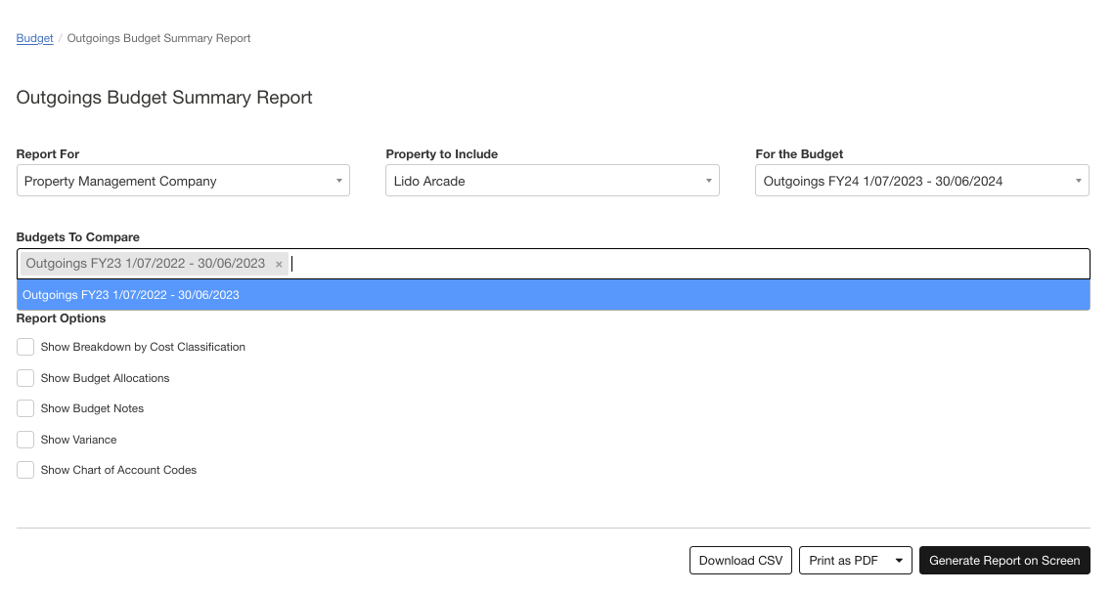Check the Show Variance option
Image resolution: width=1113 pixels, height=593 pixels.
click(25, 440)
